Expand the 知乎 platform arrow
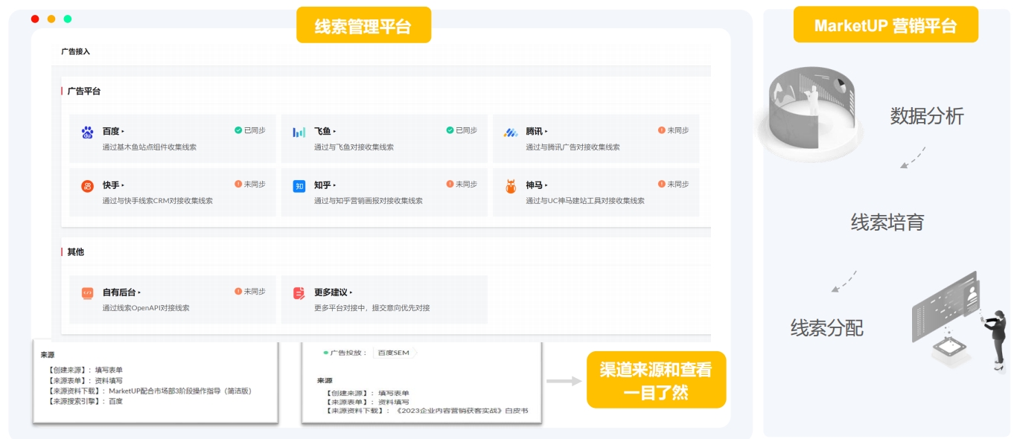The width and height of the screenshot is (1017, 439). (334, 185)
